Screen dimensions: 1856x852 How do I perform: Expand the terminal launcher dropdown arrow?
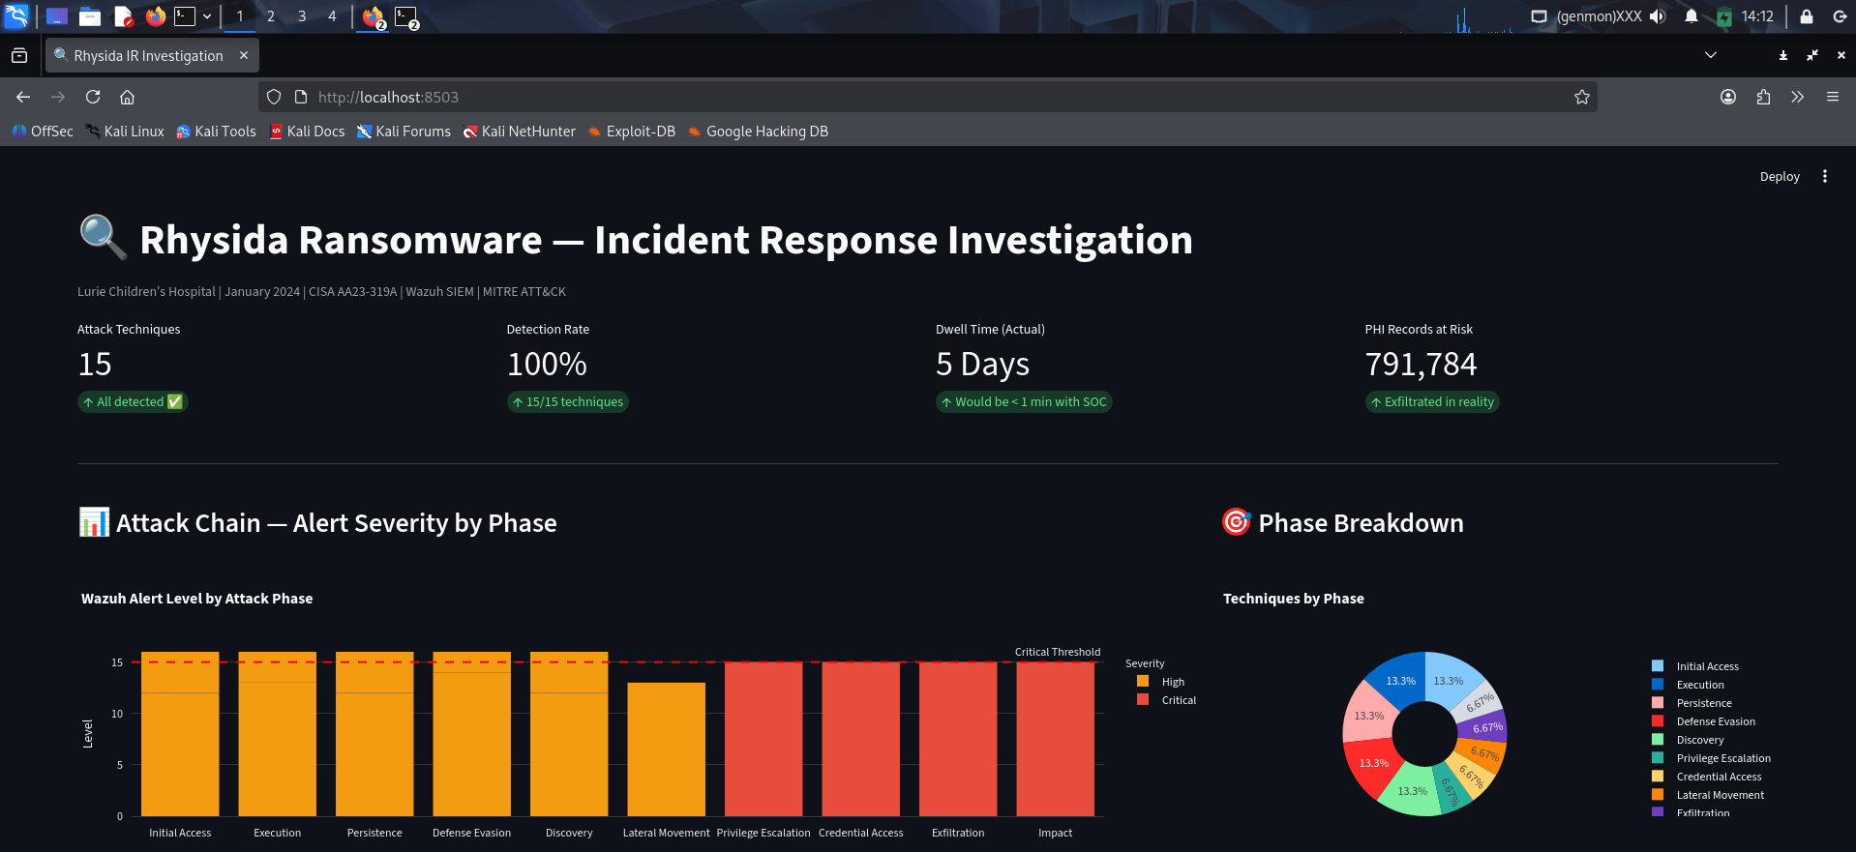[x=207, y=16]
